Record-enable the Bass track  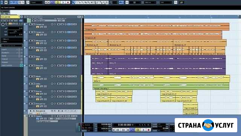coord(52,57)
